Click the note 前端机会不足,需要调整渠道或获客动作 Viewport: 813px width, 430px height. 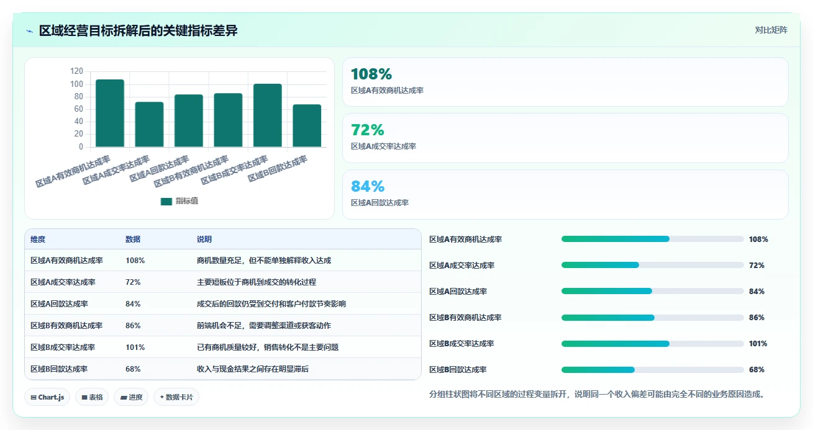pos(264,326)
